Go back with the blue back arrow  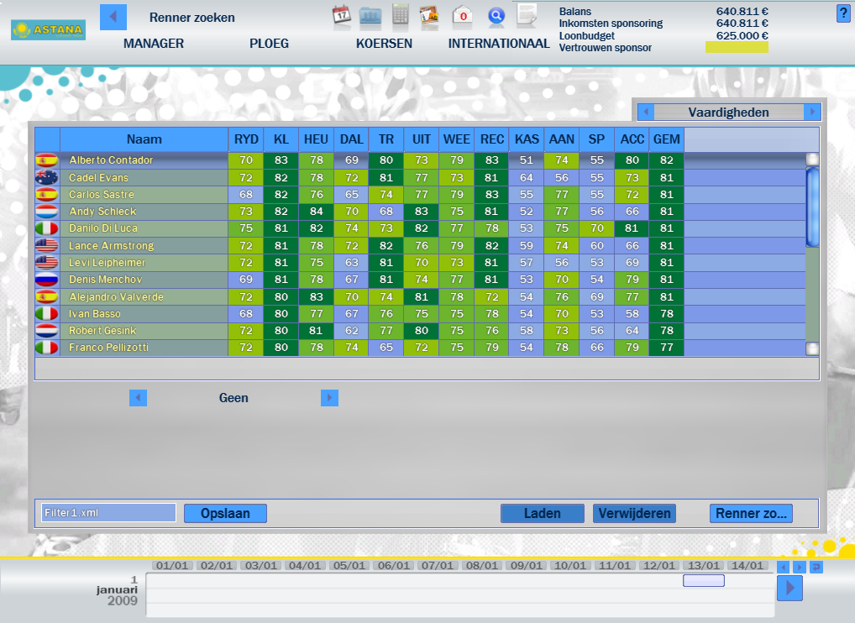(113, 17)
